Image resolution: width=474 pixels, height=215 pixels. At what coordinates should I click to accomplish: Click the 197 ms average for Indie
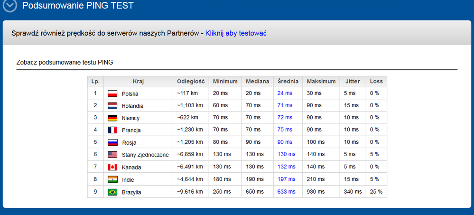click(286, 179)
